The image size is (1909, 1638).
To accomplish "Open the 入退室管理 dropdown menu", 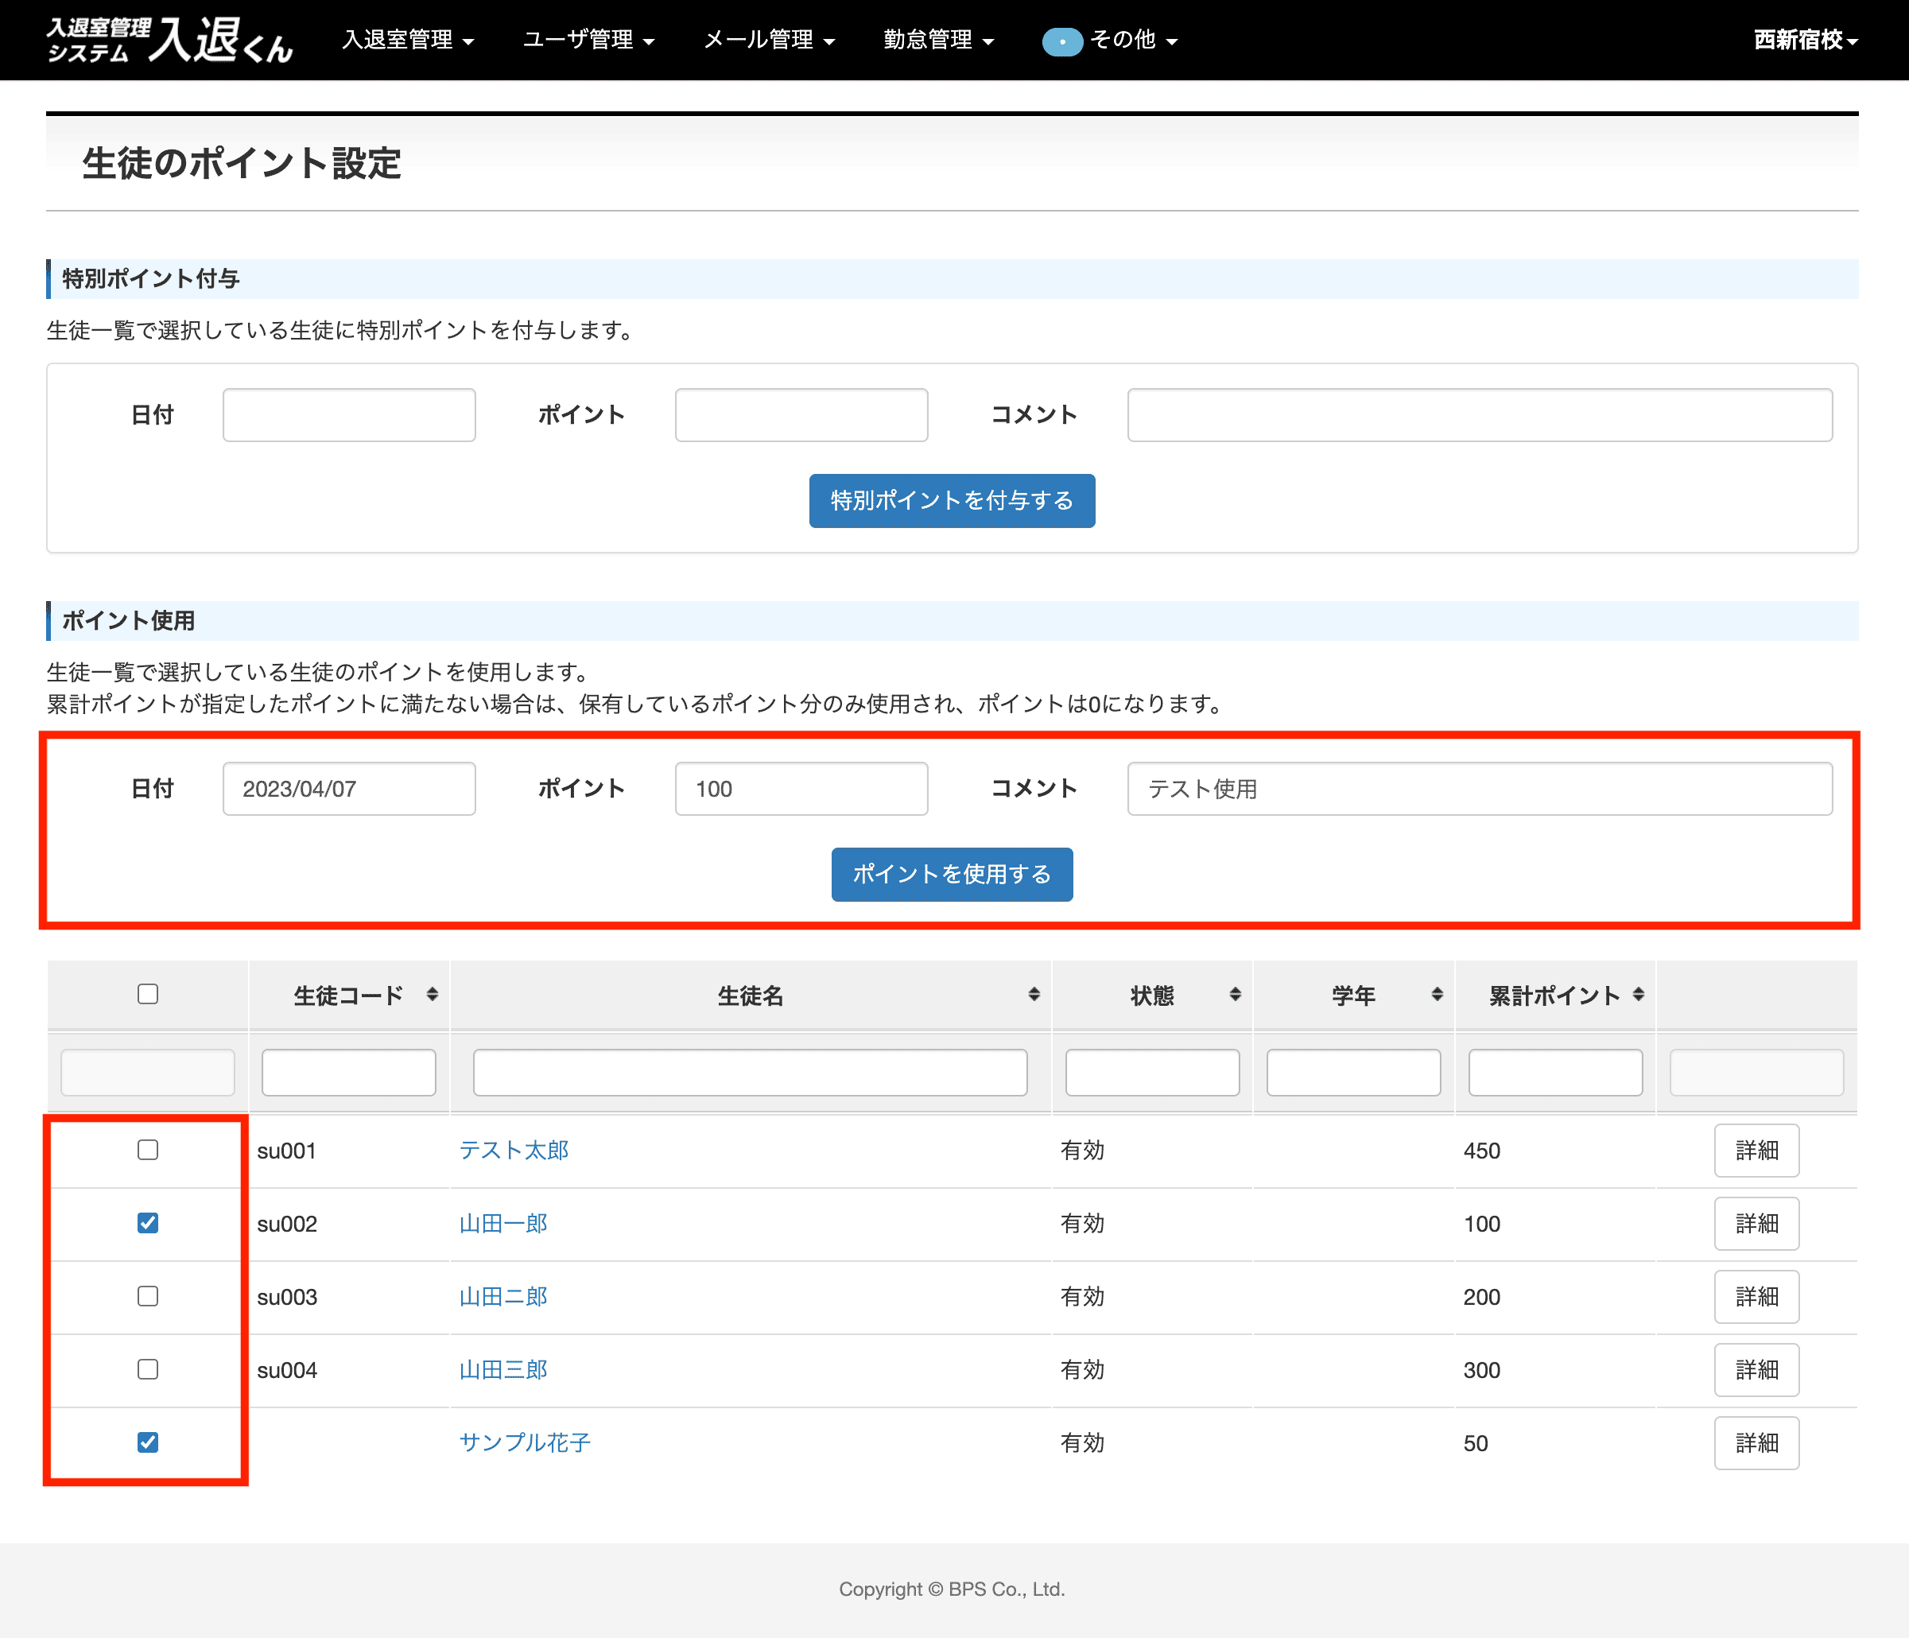I will point(407,40).
